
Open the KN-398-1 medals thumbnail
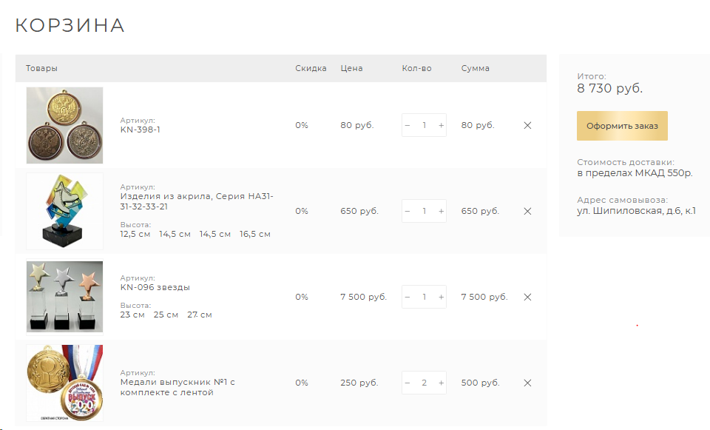point(65,126)
